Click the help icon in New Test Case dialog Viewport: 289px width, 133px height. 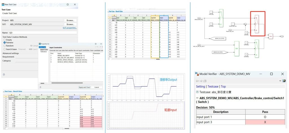[4, 75]
